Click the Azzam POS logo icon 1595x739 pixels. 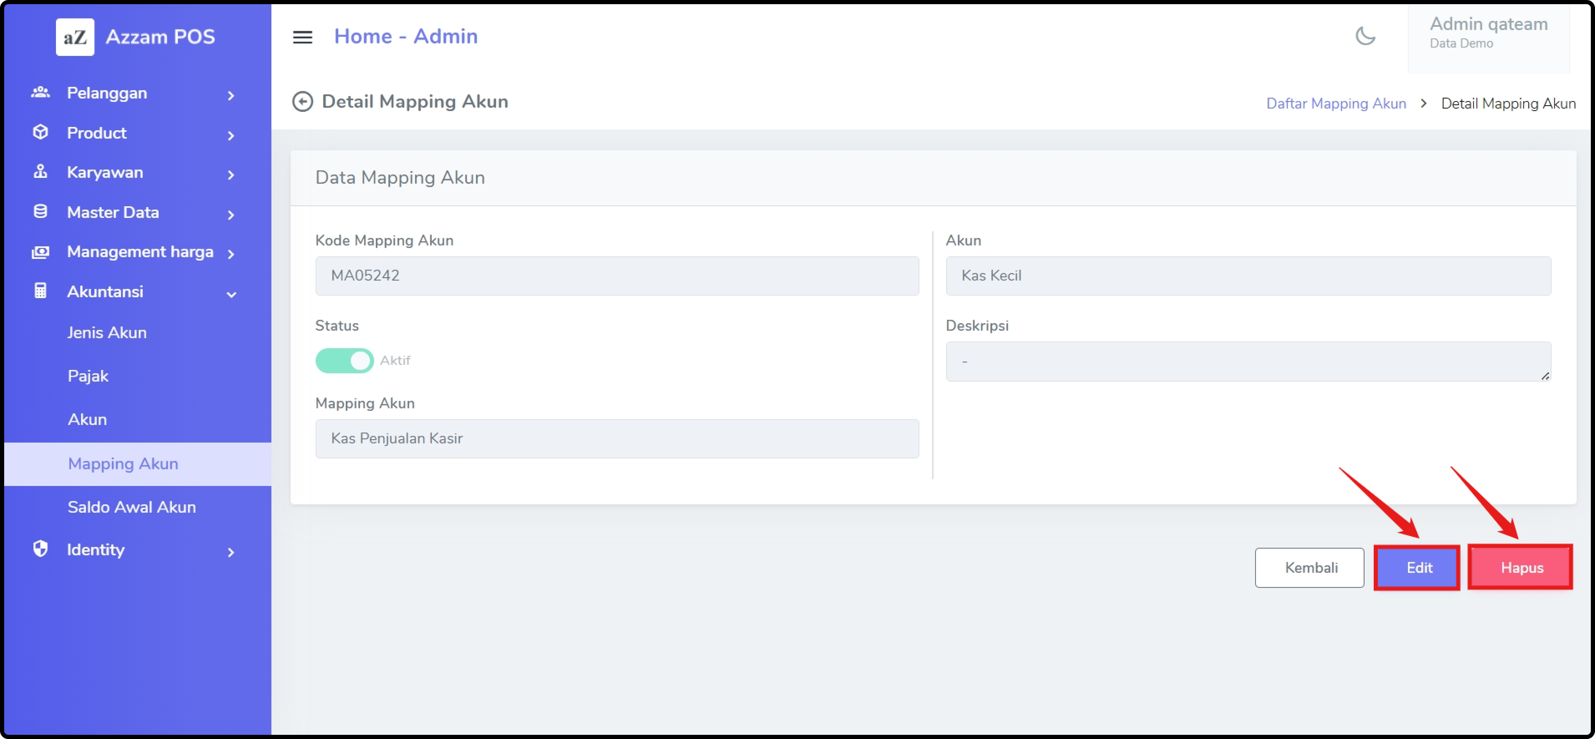[x=75, y=37]
